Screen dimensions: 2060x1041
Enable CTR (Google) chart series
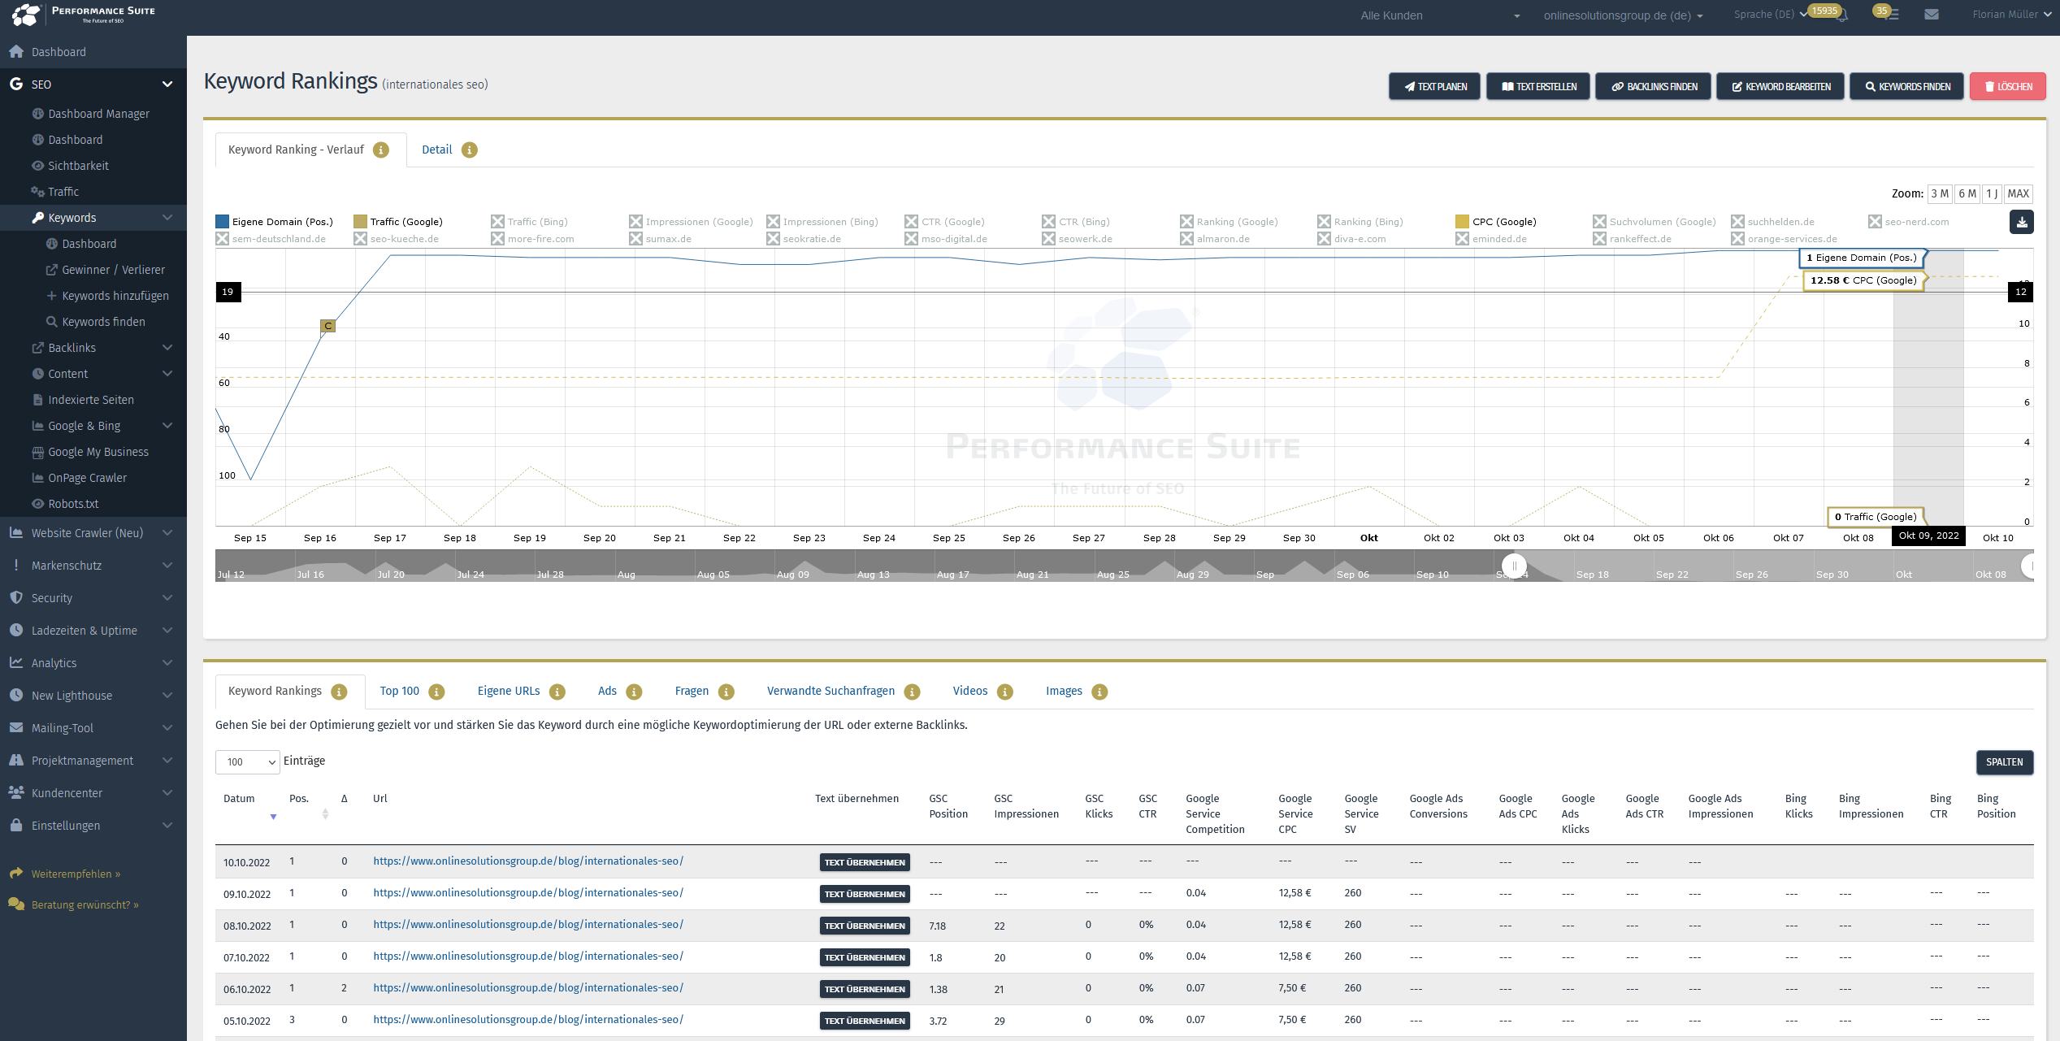(944, 222)
